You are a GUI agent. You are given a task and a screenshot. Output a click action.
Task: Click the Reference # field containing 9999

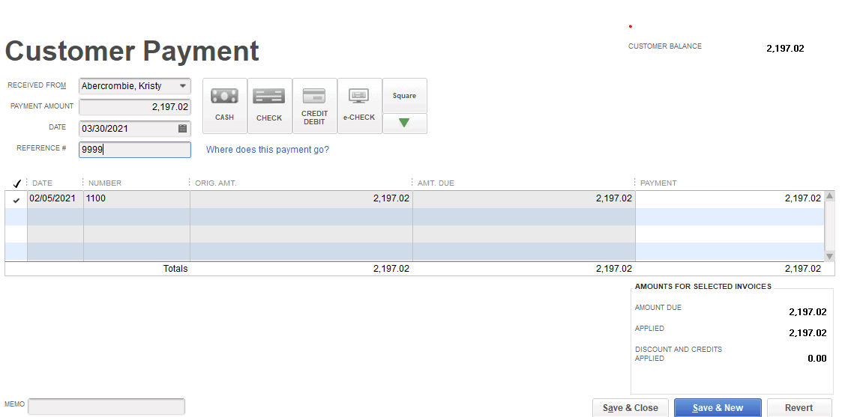135,150
